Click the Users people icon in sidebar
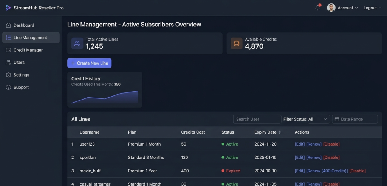This screenshot has width=387, height=186. (8, 63)
